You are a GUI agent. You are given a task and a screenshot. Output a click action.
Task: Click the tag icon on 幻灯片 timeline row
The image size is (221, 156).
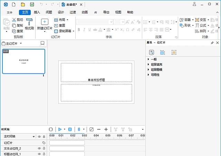click(44, 143)
